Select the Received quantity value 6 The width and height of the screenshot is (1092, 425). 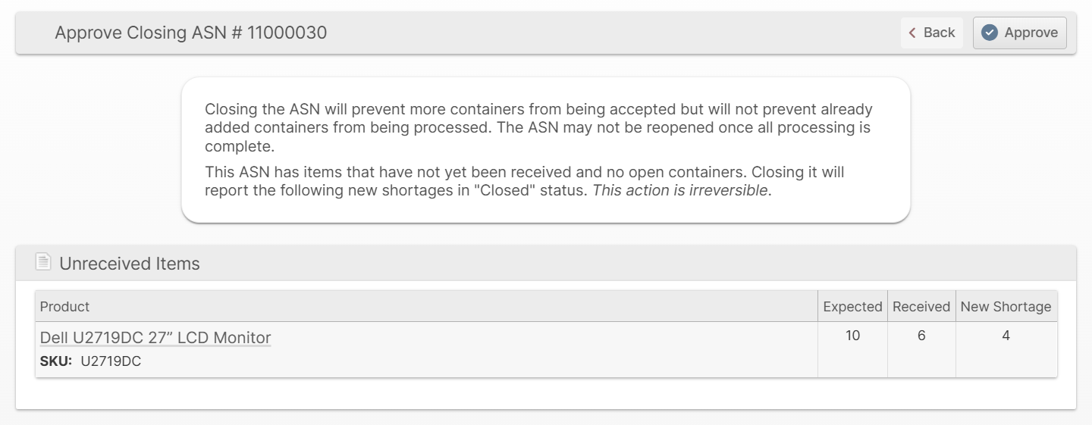point(921,335)
